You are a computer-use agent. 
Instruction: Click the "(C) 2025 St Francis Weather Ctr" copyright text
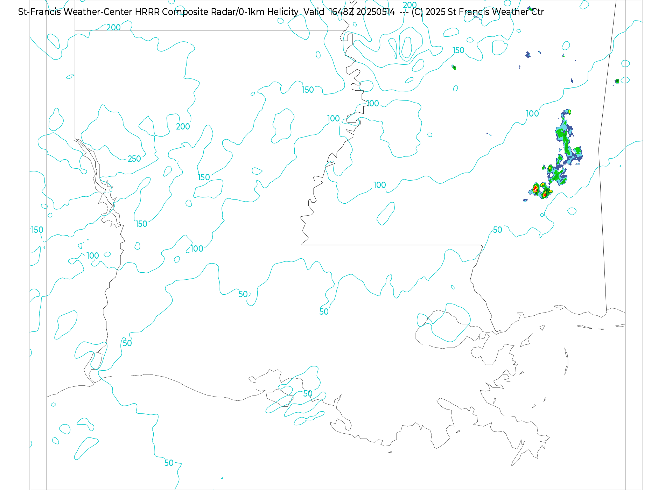(477, 12)
